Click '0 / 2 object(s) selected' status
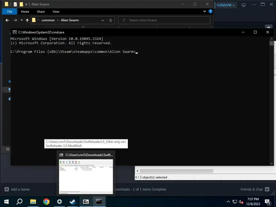This screenshot has height=207, width=276. (151, 177)
